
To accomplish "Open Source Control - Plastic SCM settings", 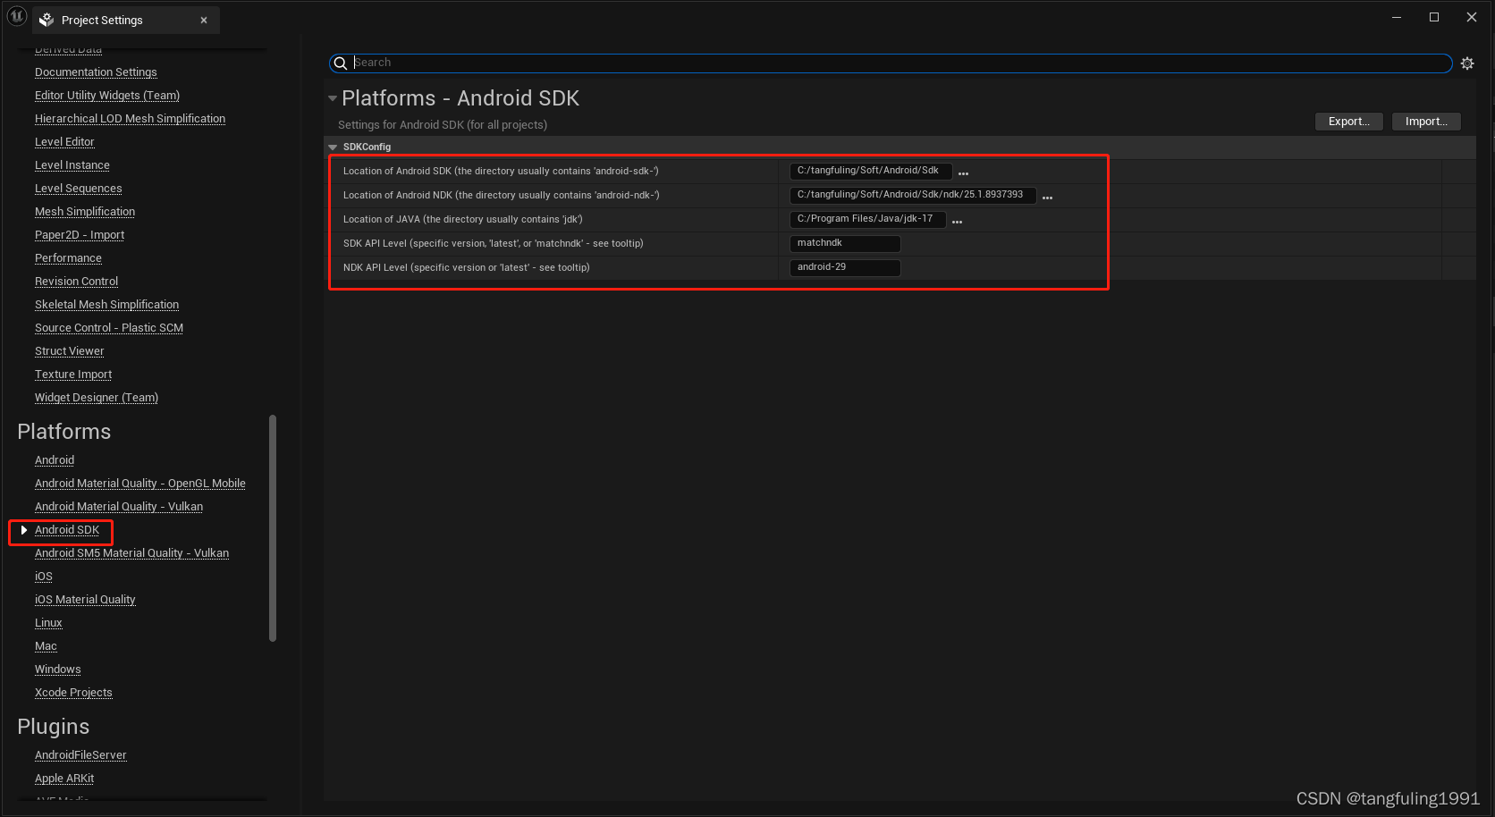I will click(x=109, y=328).
